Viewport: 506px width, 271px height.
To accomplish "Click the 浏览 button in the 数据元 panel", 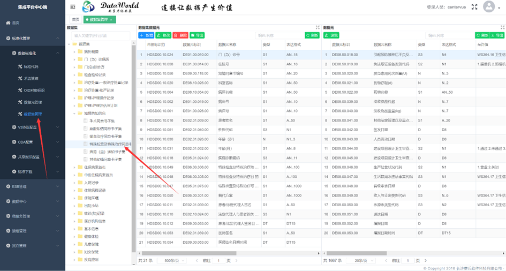I will point(331,35).
